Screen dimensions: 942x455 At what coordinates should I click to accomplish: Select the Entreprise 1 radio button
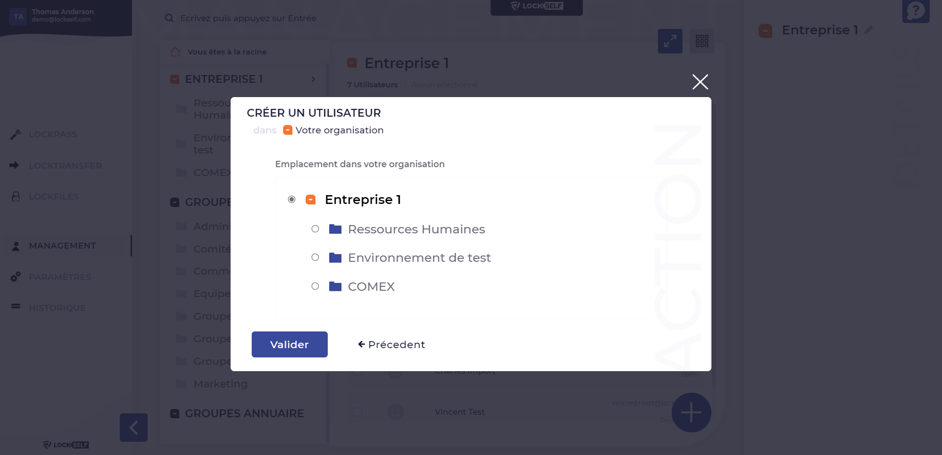pyautogui.click(x=291, y=200)
